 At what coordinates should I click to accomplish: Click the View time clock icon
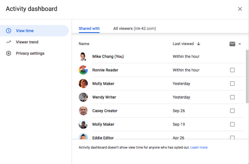[x=9, y=31]
